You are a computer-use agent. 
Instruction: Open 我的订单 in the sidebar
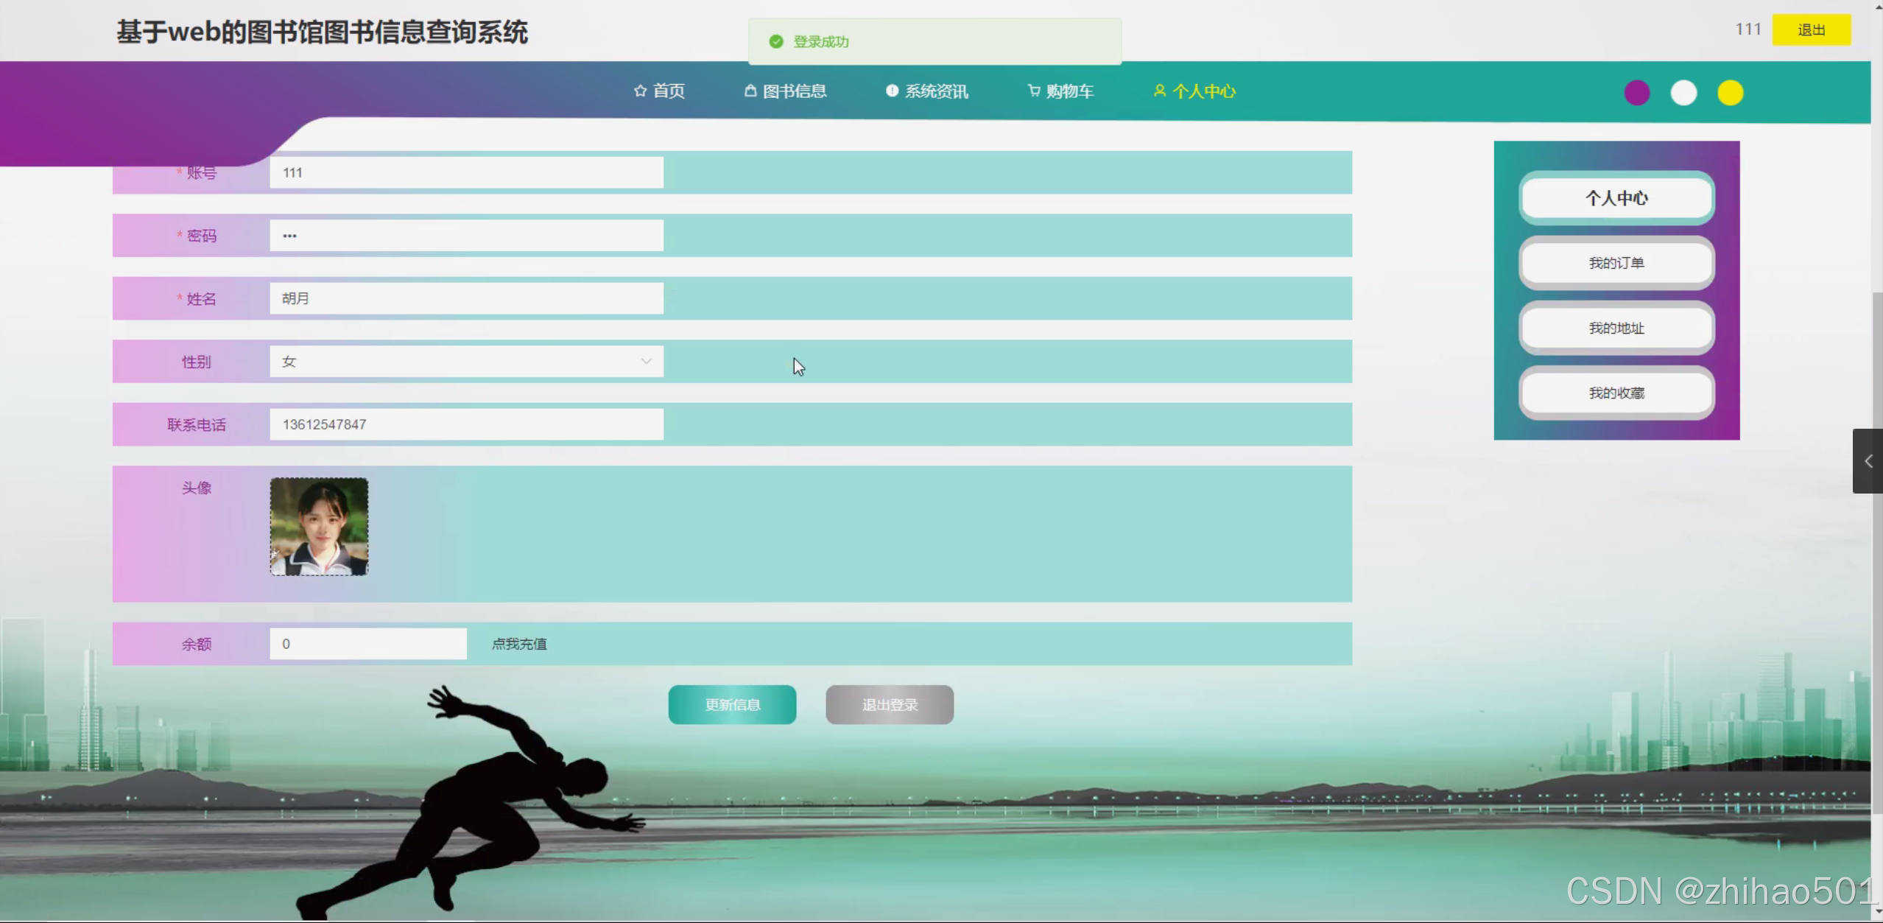click(1616, 263)
